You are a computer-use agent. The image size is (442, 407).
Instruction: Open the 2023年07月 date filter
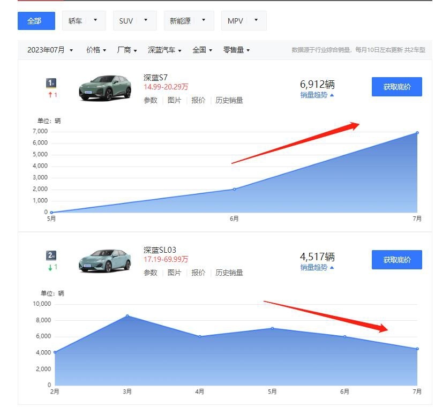[50, 50]
